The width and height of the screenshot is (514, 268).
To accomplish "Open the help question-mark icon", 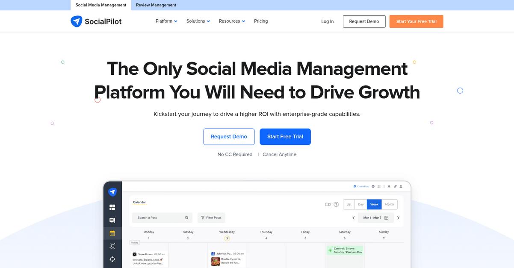I will 336,204.
